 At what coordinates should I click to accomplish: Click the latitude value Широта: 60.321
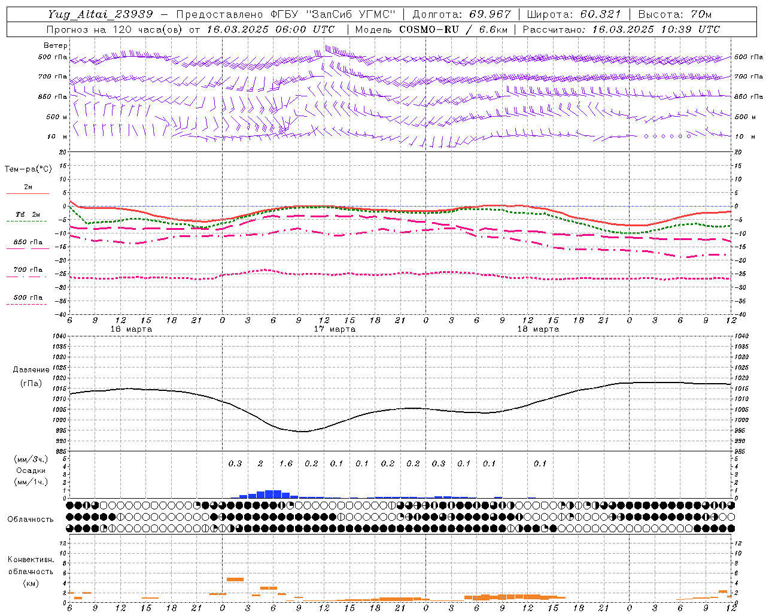click(574, 14)
